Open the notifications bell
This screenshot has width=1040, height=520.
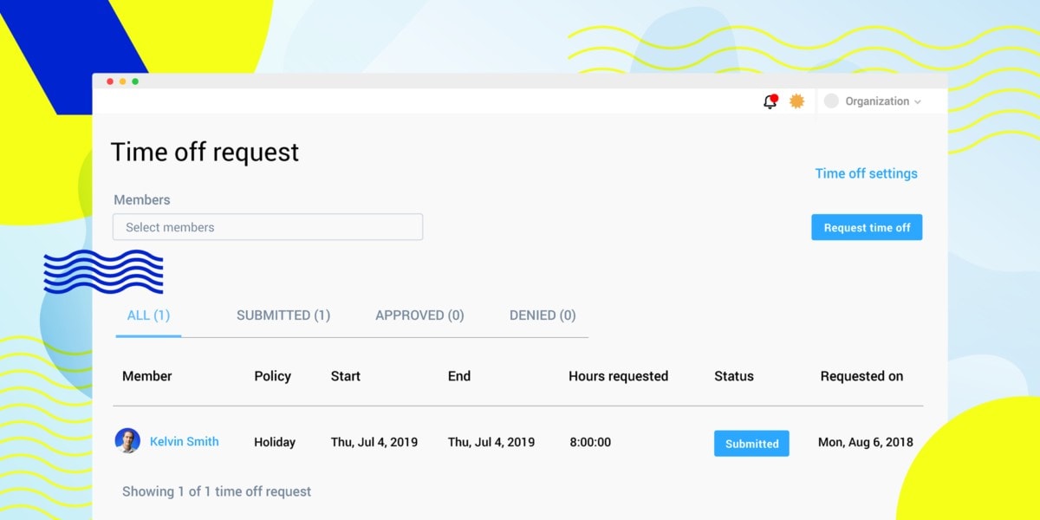tap(768, 101)
